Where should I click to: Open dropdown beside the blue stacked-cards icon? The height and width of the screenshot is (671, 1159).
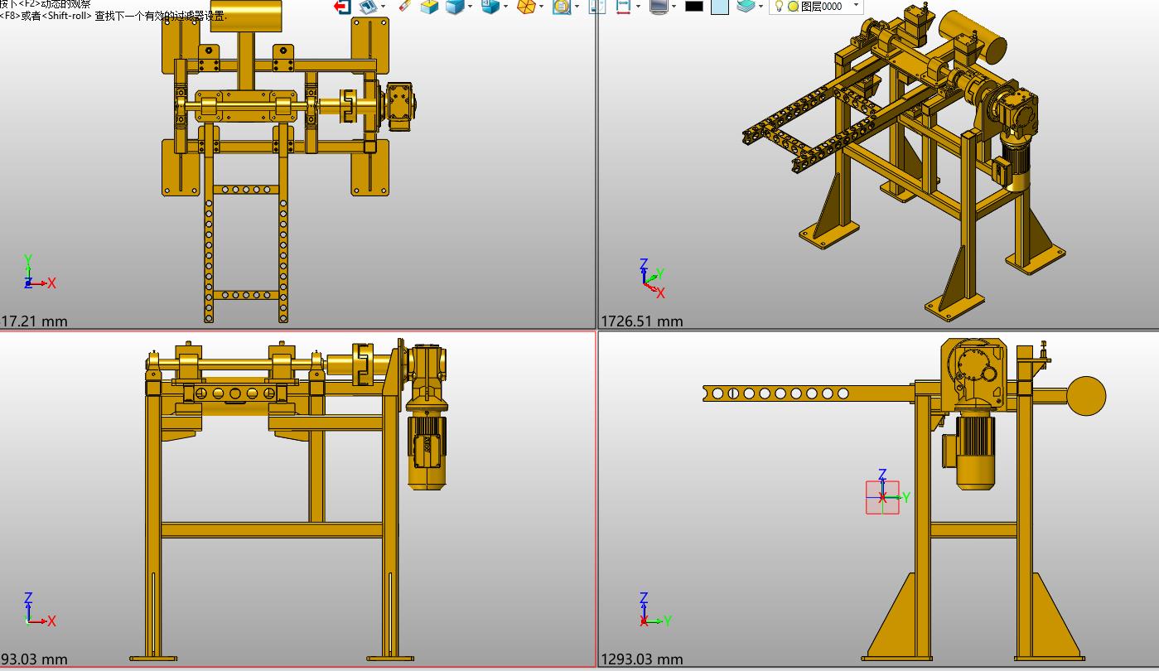(384, 6)
